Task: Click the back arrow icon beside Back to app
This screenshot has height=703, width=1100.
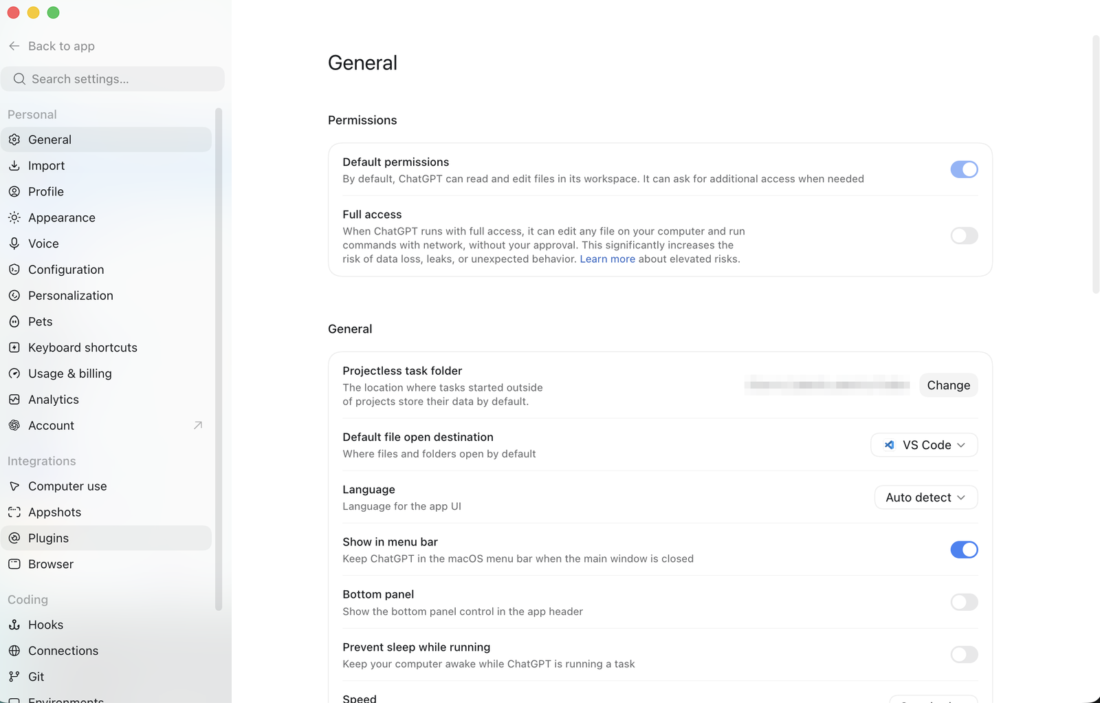Action: (x=14, y=46)
